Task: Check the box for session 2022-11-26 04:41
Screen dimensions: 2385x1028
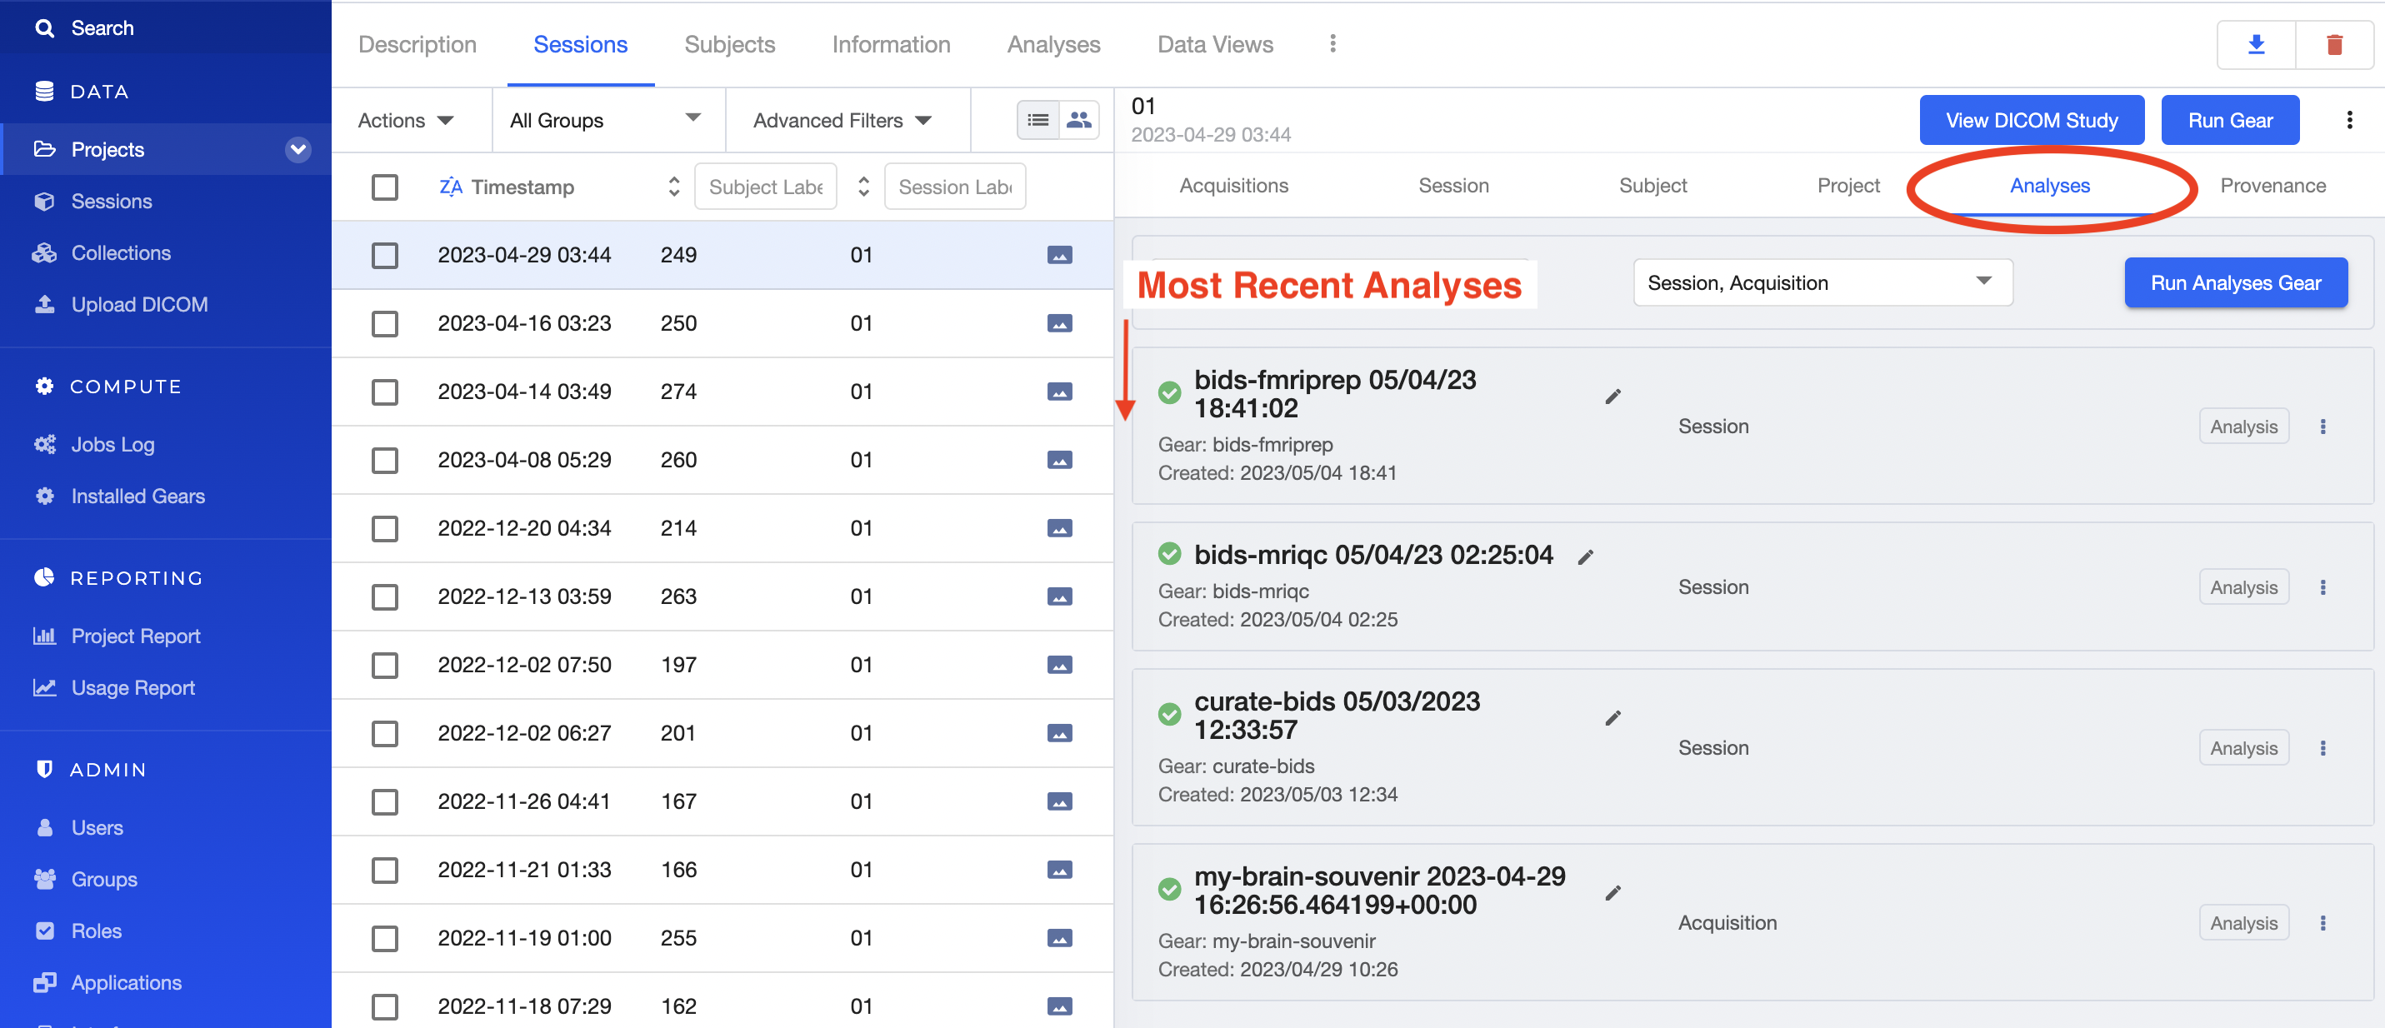Action: point(384,801)
